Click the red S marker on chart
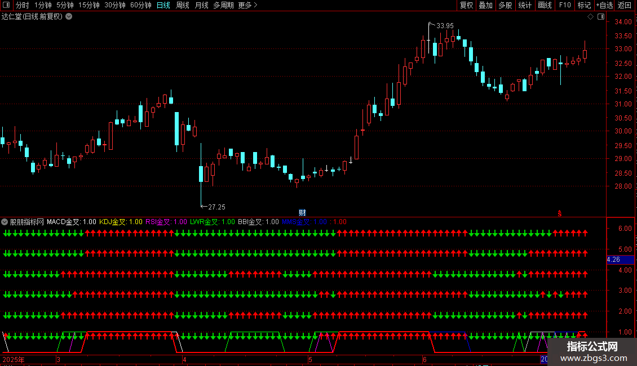The width and height of the screenshot is (637, 366). pyautogui.click(x=559, y=213)
